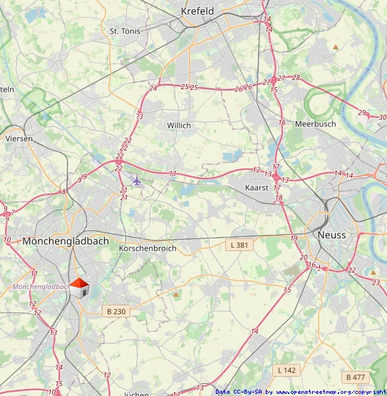
Task: Select the Viersen town label
Action: coord(19,138)
